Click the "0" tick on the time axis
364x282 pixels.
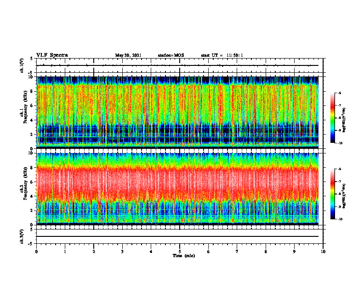tap(36, 252)
